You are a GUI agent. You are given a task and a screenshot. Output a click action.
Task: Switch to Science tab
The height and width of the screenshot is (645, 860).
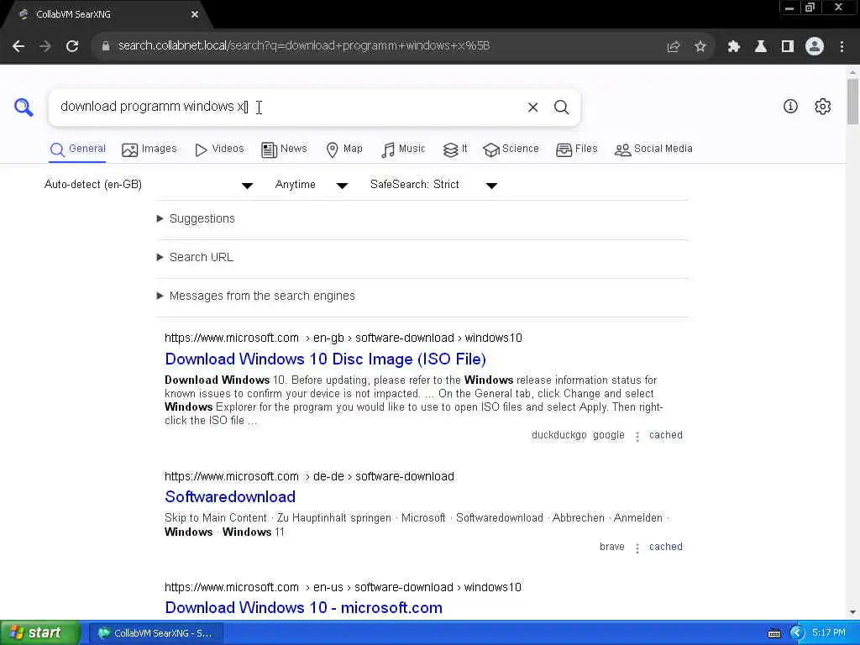pos(511,149)
